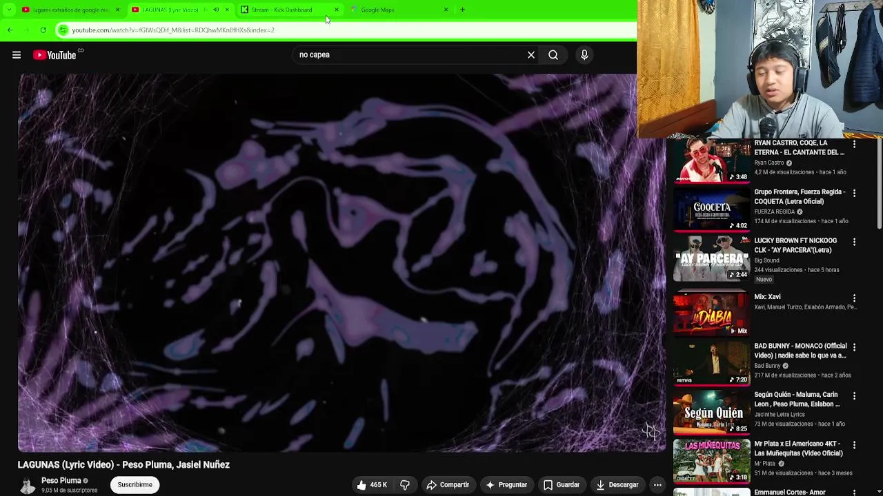Reload the page with refresh icon

pos(43,30)
